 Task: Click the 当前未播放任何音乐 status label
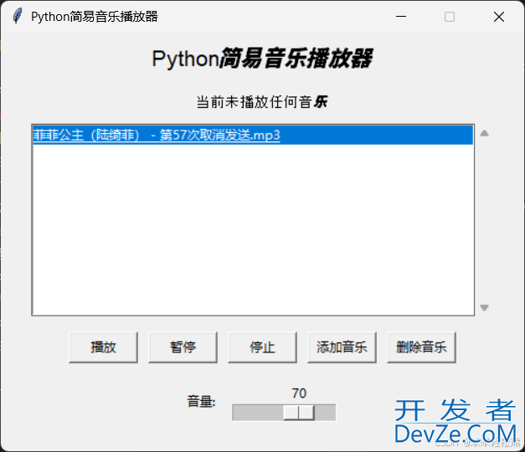coord(262,102)
